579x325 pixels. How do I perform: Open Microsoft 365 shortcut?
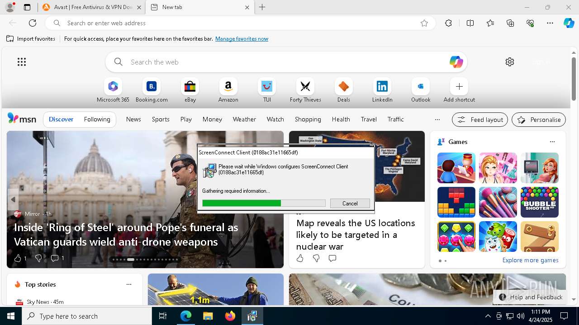tap(113, 90)
